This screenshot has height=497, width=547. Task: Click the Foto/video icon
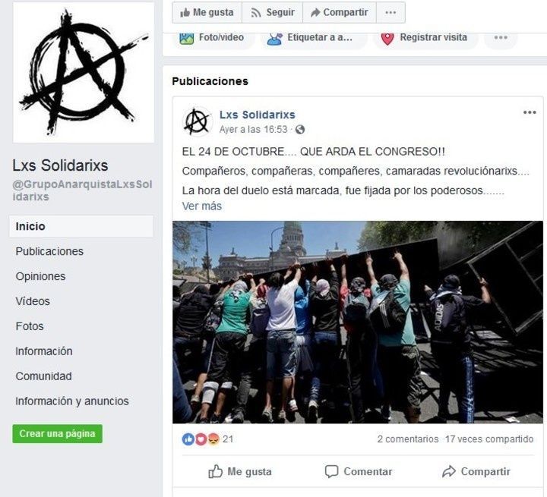pyautogui.click(x=186, y=38)
